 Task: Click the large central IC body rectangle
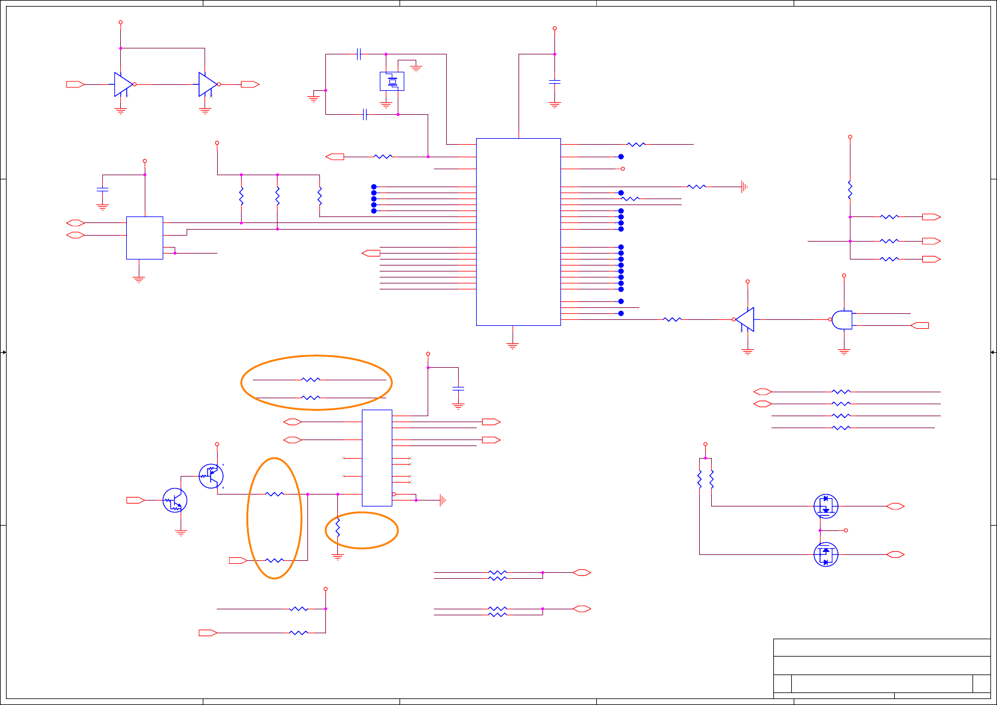tap(518, 232)
